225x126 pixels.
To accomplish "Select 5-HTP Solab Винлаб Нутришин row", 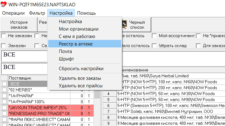I will [x=171, y=111].
